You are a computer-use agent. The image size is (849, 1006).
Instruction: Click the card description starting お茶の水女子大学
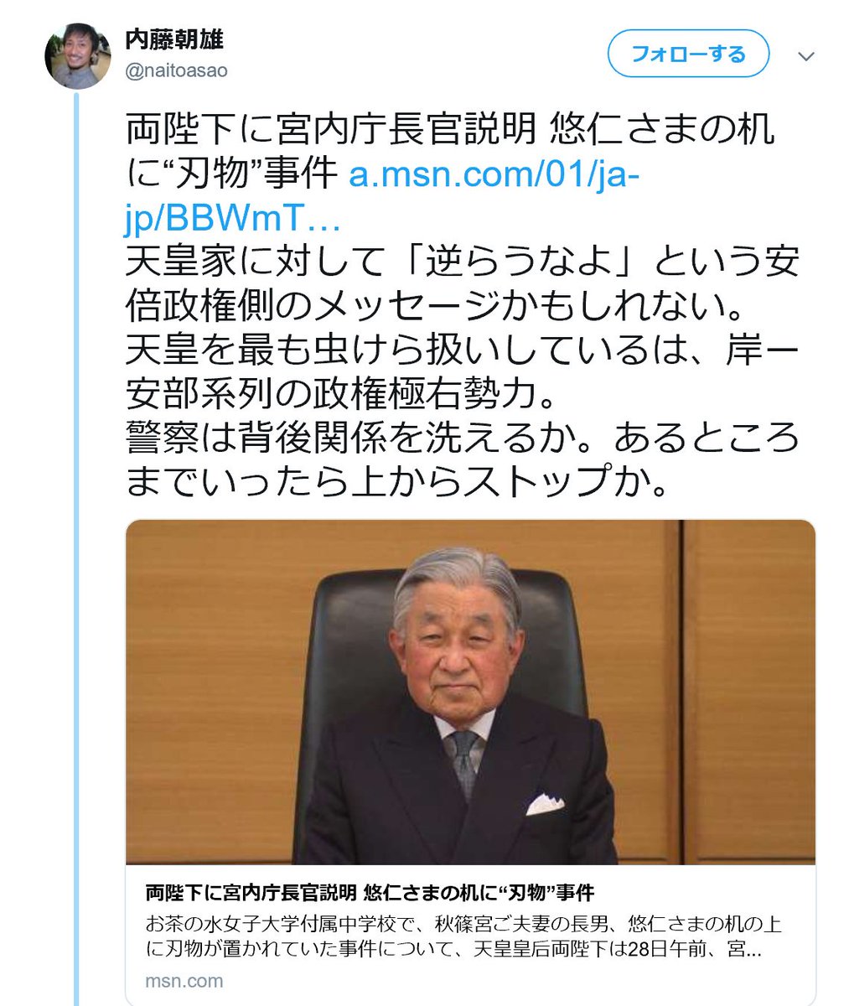(x=463, y=938)
